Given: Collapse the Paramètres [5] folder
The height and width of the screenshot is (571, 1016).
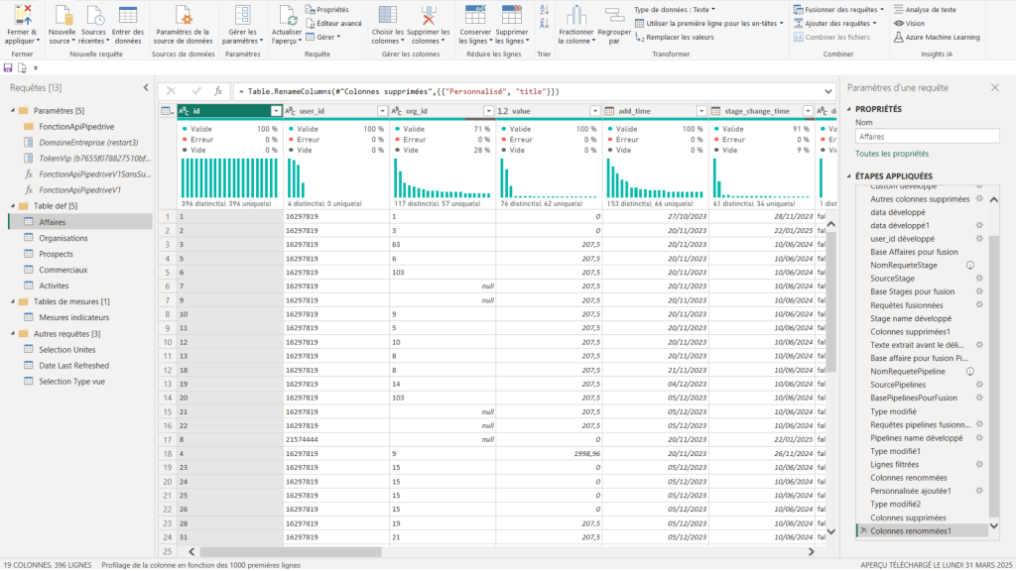Looking at the screenshot, I should pos(12,111).
